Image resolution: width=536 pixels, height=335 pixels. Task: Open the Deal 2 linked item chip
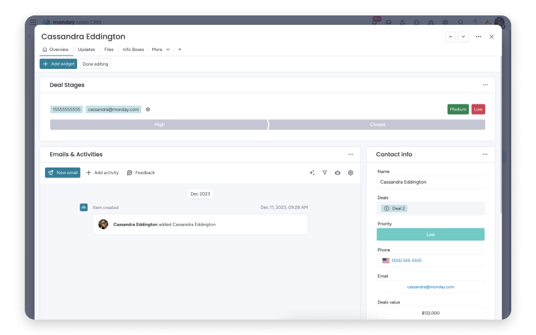394,208
